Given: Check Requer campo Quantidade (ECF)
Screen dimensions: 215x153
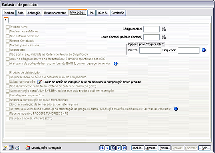Looking at the screenshot, I should click(x=8, y=118).
